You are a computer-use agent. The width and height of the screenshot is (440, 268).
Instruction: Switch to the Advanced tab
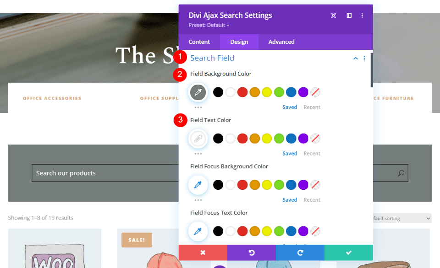(281, 42)
